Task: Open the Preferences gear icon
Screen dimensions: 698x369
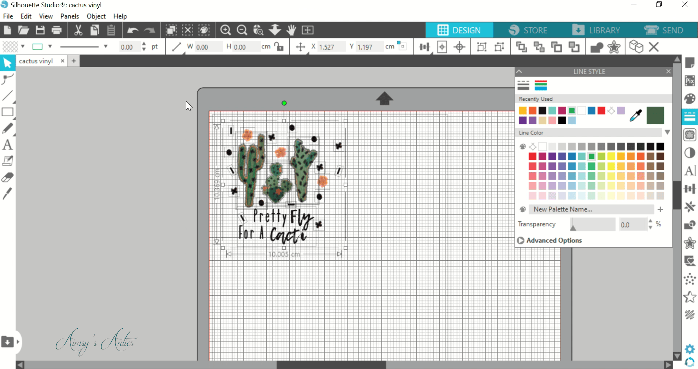Action: click(690, 349)
